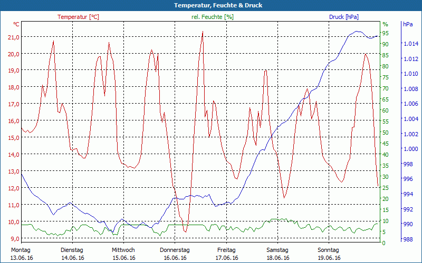
Task: Select the green "rel. Feuchte [%]" legend label
Action: coord(212,17)
